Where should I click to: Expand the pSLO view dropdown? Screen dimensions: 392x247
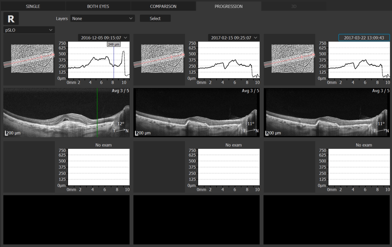click(29, 30)
